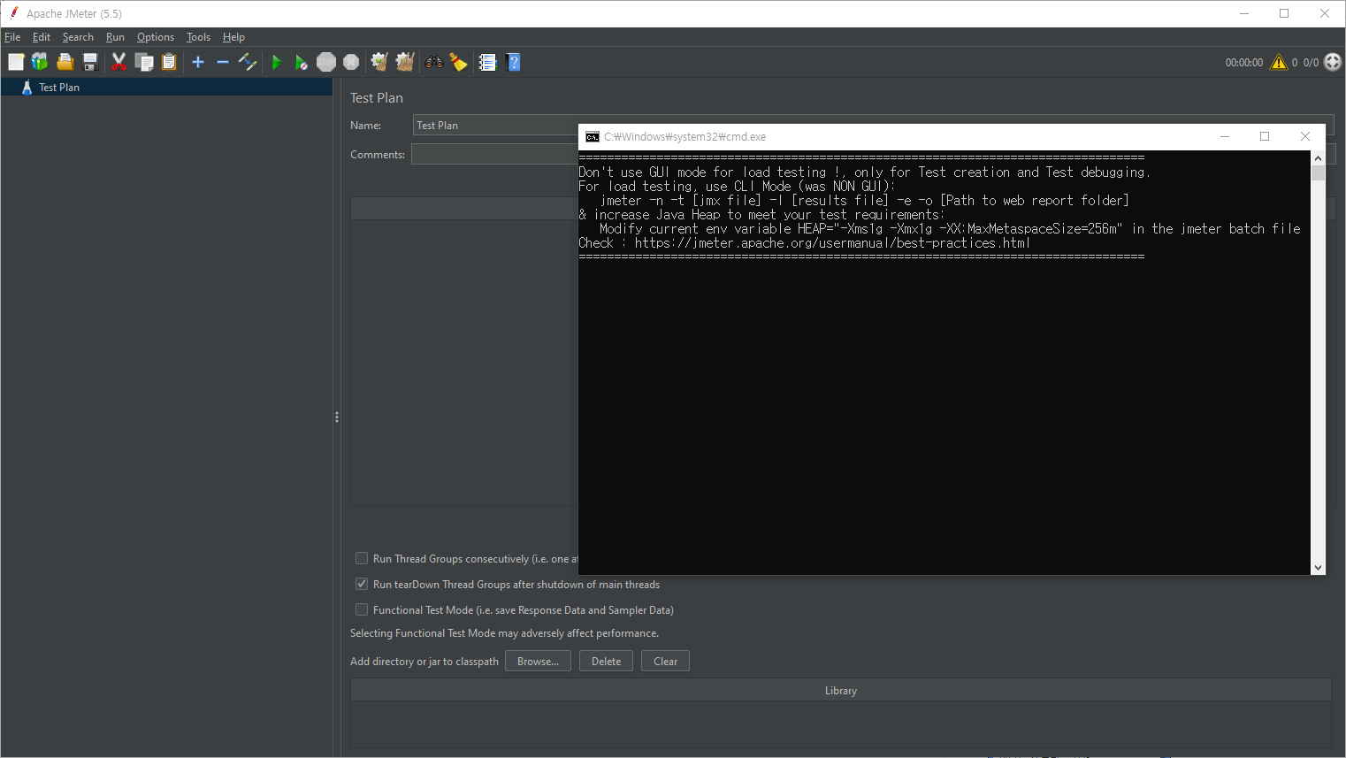Click the Clear results broom icon
This screenshot has height=758, width=1346.
click(379, 62)
